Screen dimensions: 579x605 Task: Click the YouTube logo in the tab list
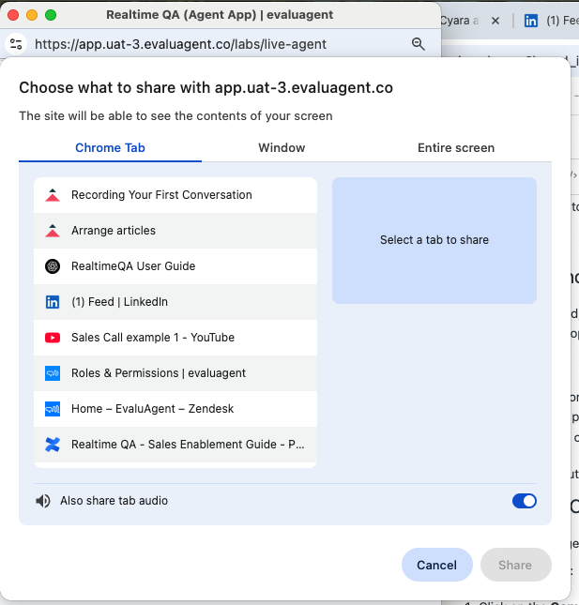coord(53,338)
